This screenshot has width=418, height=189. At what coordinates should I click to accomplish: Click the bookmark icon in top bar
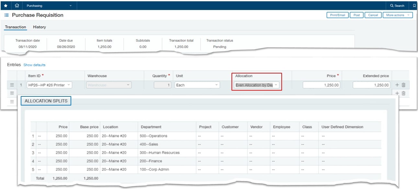point(414,6)
